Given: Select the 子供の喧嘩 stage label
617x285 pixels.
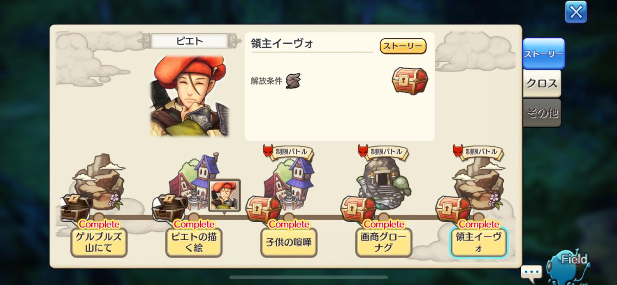Looking at the screenshot, I should tap(289, 243).
